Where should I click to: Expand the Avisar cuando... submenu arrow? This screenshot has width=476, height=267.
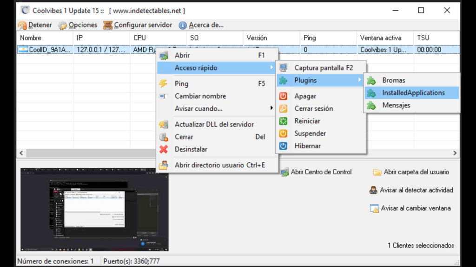(x=271, y=108)
